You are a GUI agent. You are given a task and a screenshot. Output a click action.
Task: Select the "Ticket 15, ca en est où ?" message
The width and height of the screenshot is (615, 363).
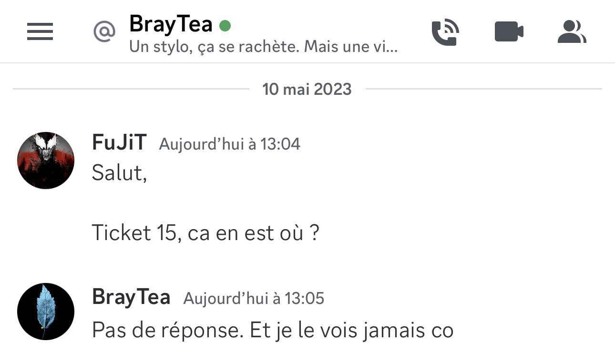click(205, 233)
